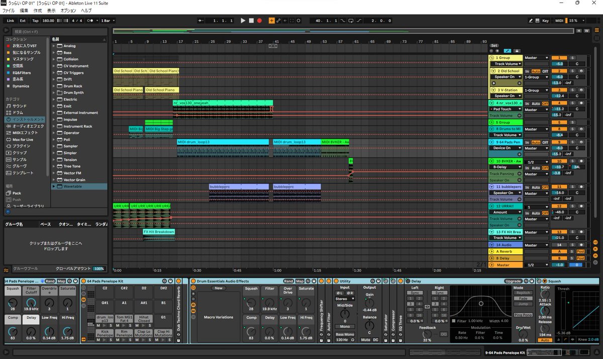Unfold the 14 Audio track
Image resolution: width=603 pixels, height=359 pixels.
(492, 245)
